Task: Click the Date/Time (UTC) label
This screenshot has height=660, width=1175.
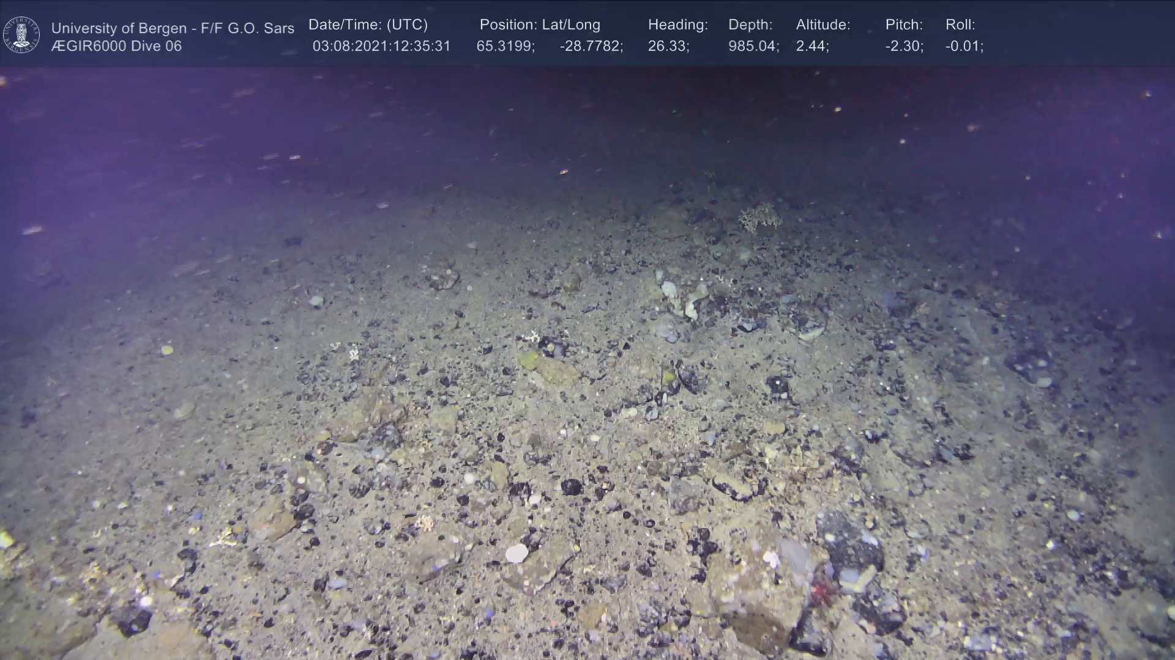Action: pyautogui.click(x=368, y=24)
